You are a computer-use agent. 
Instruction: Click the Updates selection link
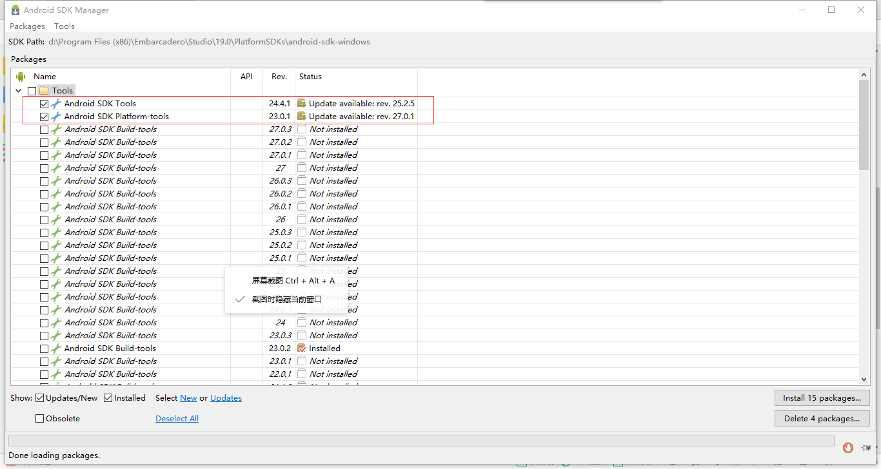[226, 398]
